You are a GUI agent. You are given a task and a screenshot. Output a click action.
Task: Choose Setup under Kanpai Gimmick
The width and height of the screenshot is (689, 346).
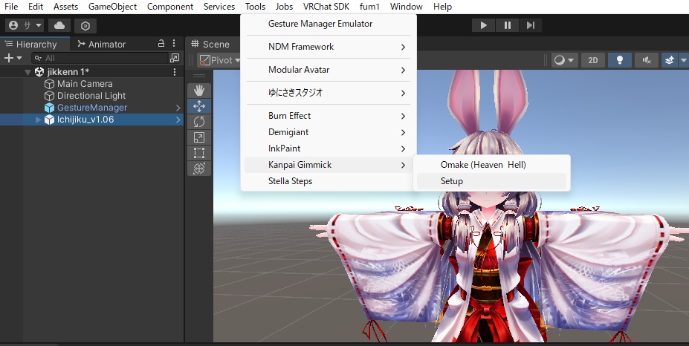492,181
